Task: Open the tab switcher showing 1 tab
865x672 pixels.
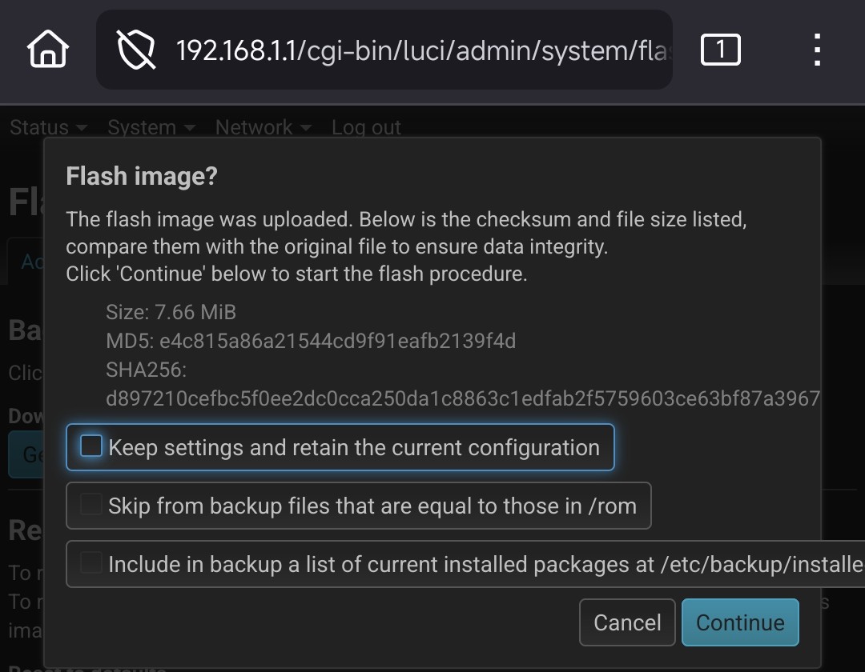Action: pos(720,50)
